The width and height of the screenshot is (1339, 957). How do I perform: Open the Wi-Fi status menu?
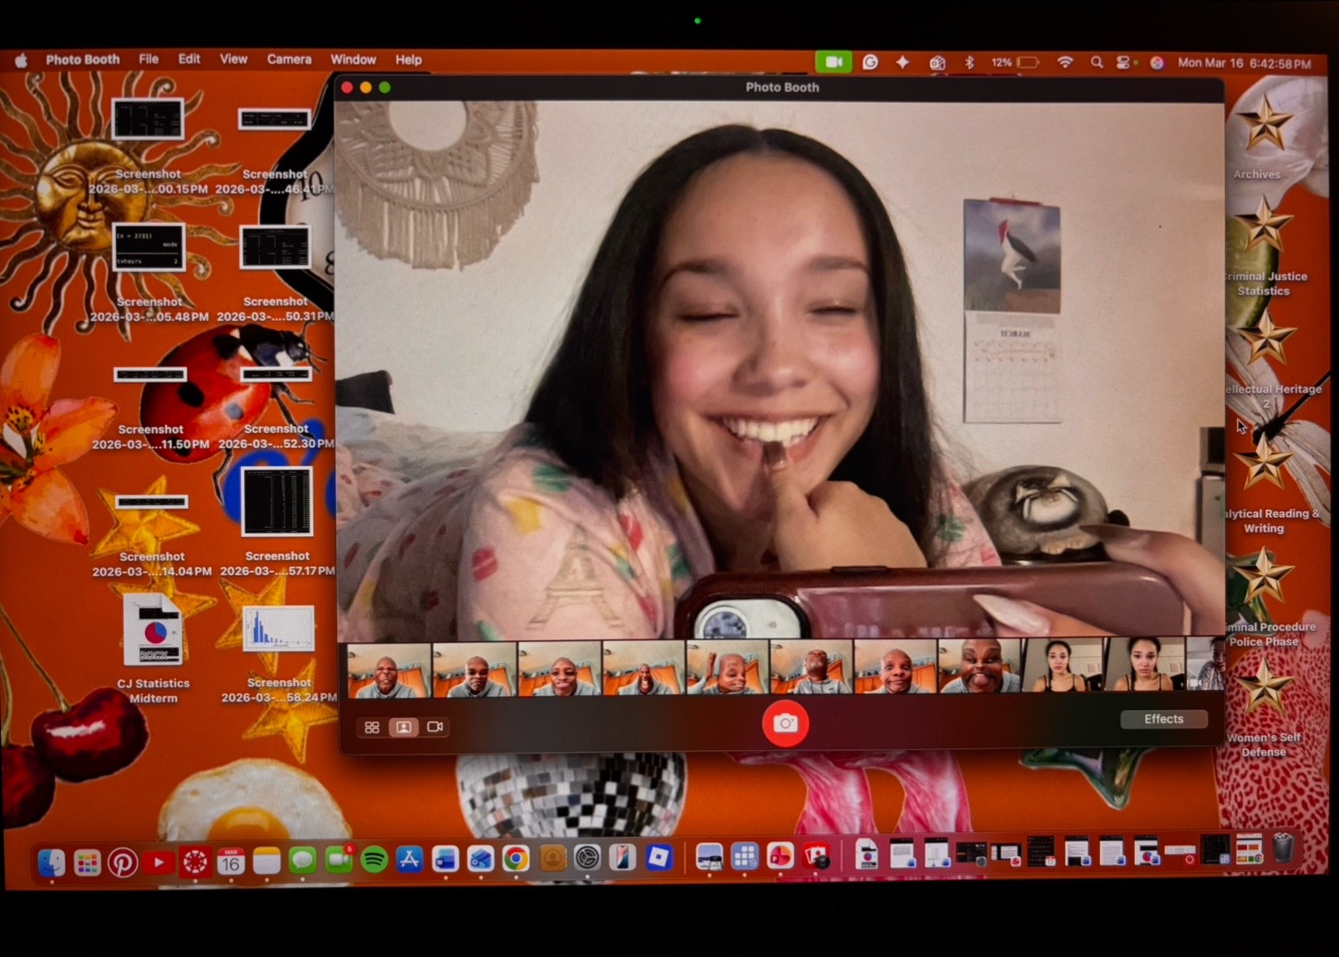coord(1066,63)
